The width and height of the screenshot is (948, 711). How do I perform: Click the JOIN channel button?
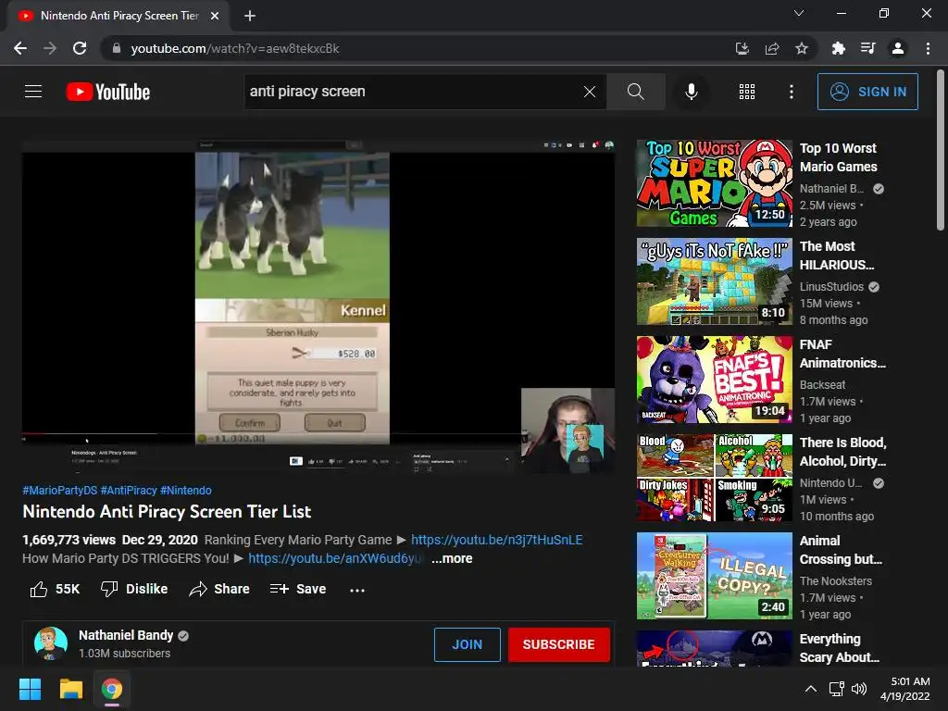pyautogui.click(x=468, y=644)
